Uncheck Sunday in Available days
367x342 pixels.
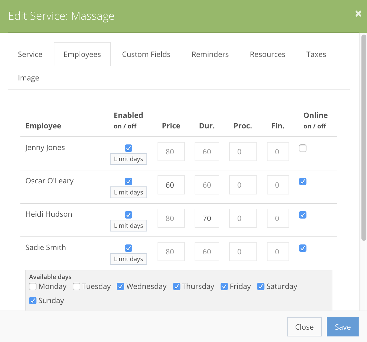pyautogui.click(x=33, y=301)
